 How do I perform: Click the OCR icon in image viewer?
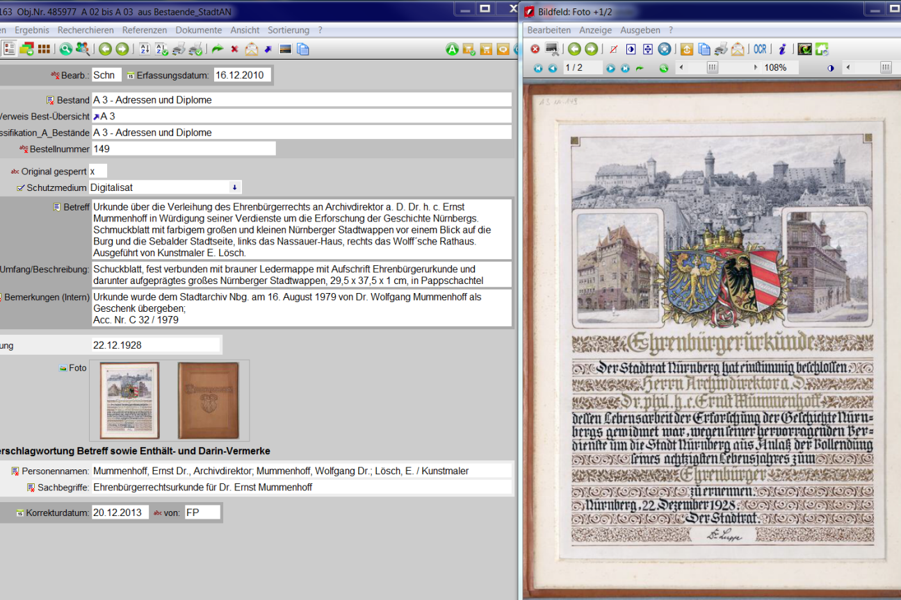click(x=760, y=49)
